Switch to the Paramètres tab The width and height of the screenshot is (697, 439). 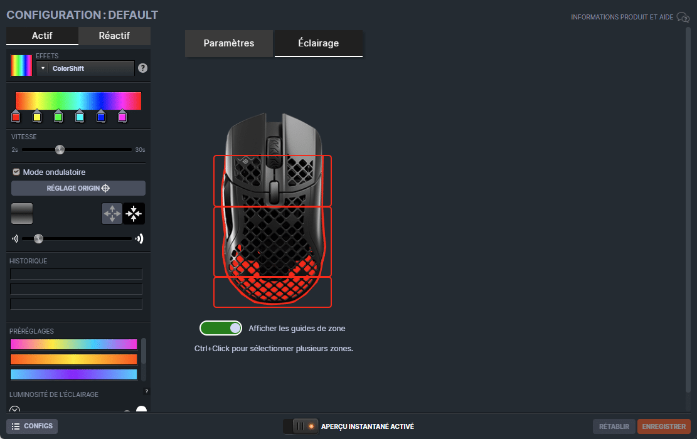tap(229, 43)
